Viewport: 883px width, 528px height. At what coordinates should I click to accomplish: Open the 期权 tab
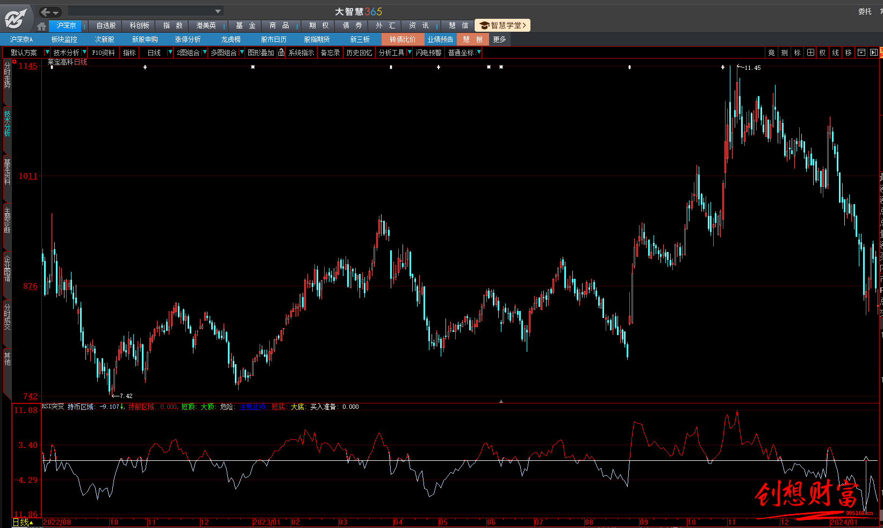319,26
